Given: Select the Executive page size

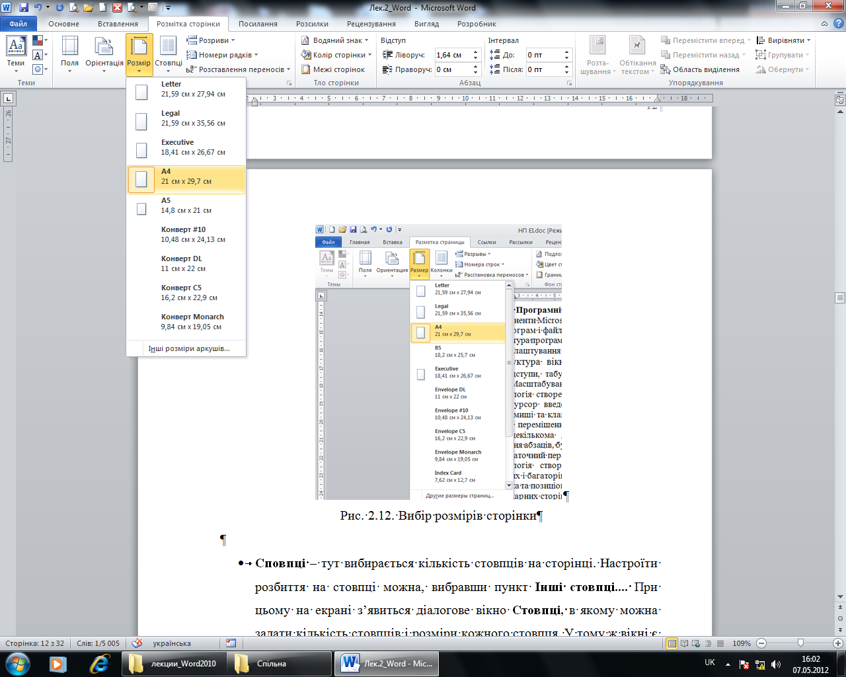Looking at the screenshot, I should point(186,150).
